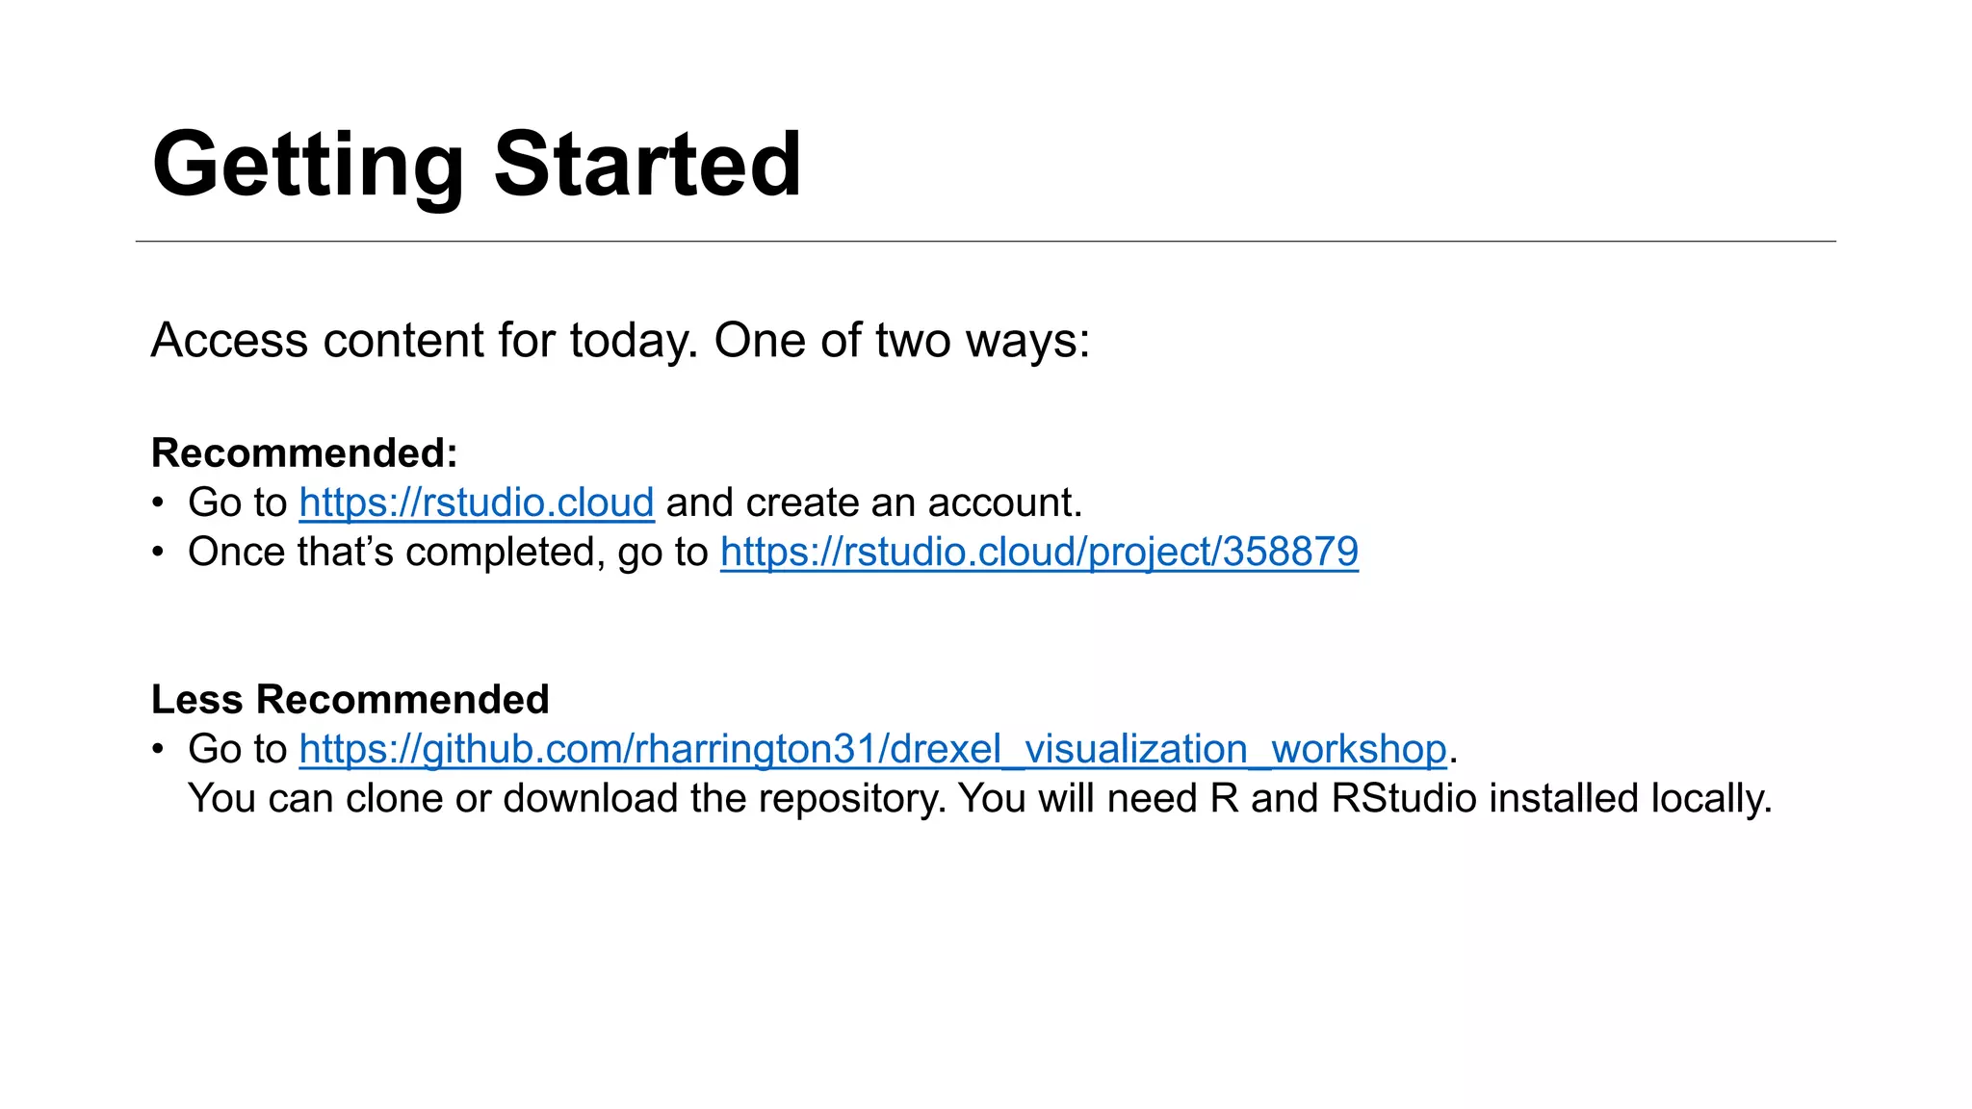1972x1109 pixels.
Task: Click the horizontal divider under the title
Action: pos(985,242)
